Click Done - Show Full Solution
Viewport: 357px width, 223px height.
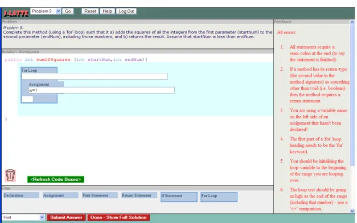point(118,217)
